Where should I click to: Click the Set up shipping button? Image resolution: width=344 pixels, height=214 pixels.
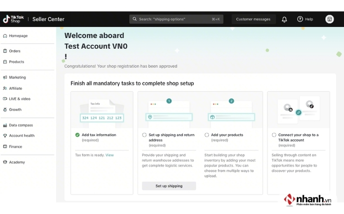[x=169, y=186]
